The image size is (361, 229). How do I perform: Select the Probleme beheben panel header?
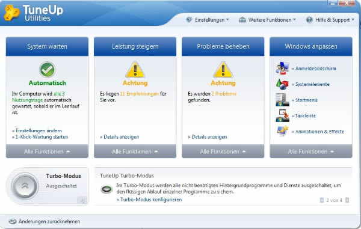tap(223, 46)
